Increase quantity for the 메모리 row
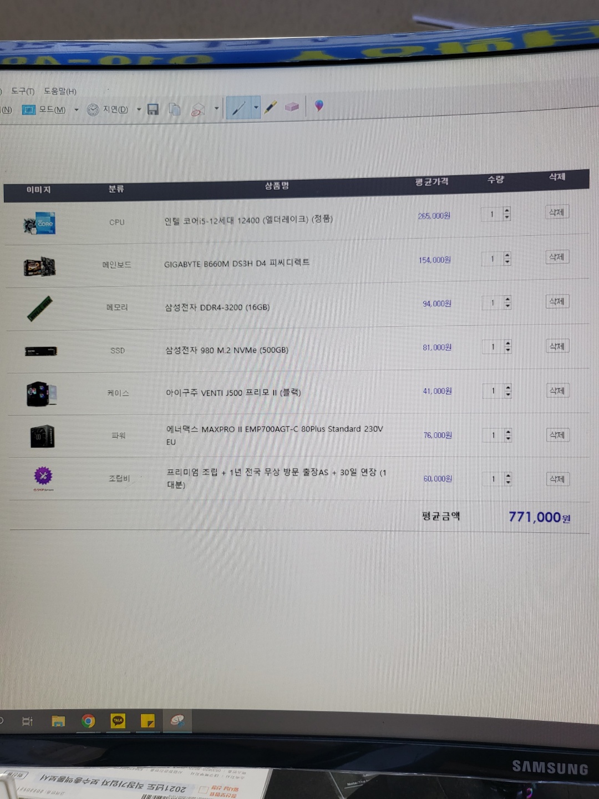Viewport: 599px width, 799px height. (x=507, y=299)
